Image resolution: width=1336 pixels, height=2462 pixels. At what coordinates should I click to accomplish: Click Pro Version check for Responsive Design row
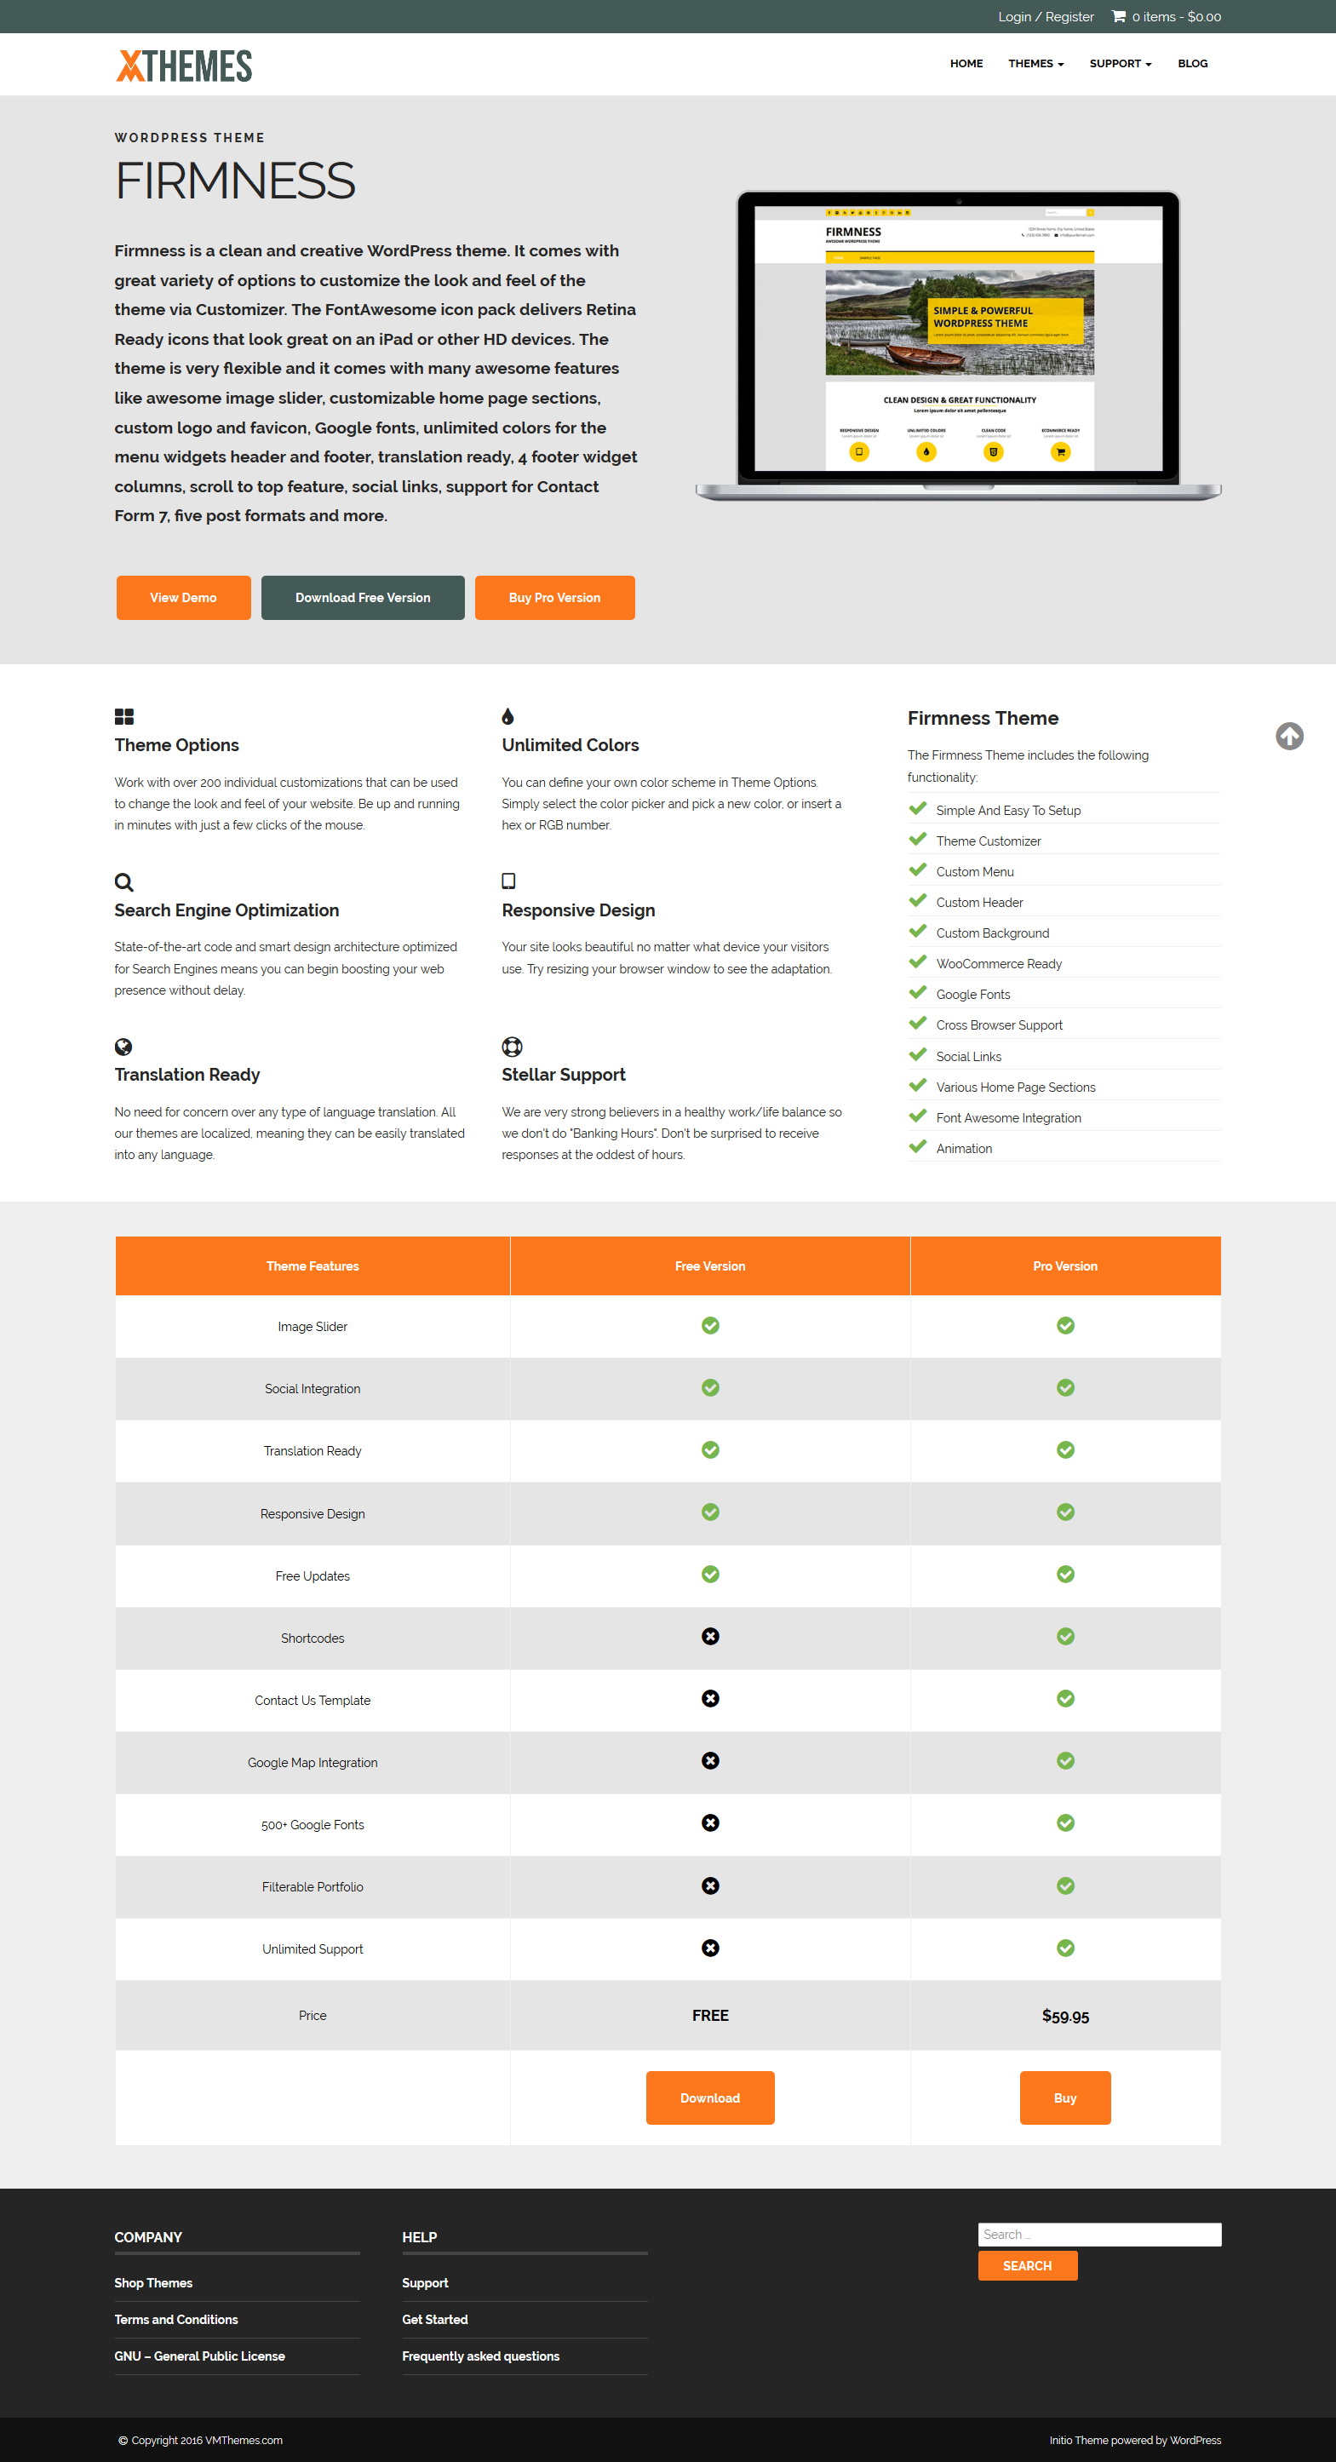(x=1065, y=1512)
